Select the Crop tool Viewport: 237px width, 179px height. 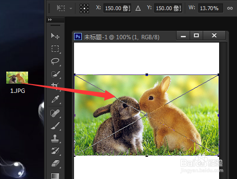55,86
